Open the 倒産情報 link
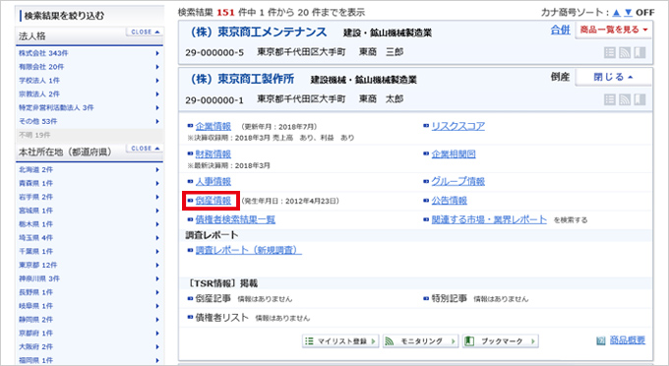Viewport: 669px width, 366px height. (x=213, y=201)
